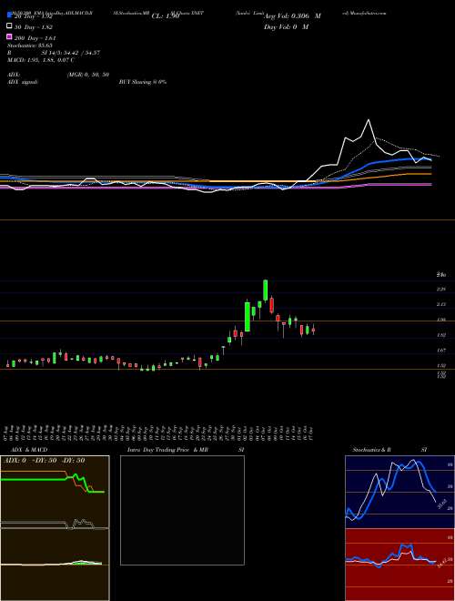Click inside the empty Intra Day Trading chart
The height and width of the screenshot is (601, 455).
tap(182, 510)
